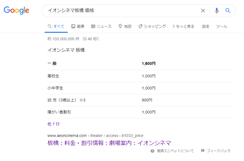
Task: Go to the 地図 tab
Action: pos(125,26)
